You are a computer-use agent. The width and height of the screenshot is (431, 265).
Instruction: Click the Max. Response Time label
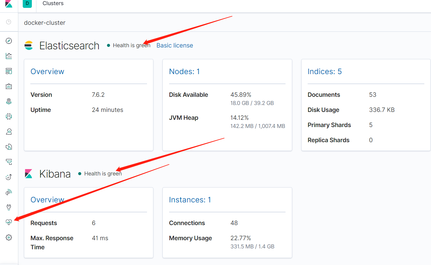[x=52, y=243]
